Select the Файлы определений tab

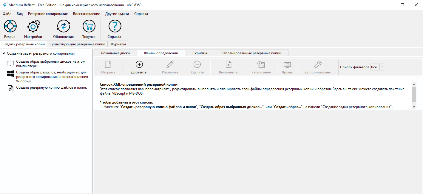[161, 53]
